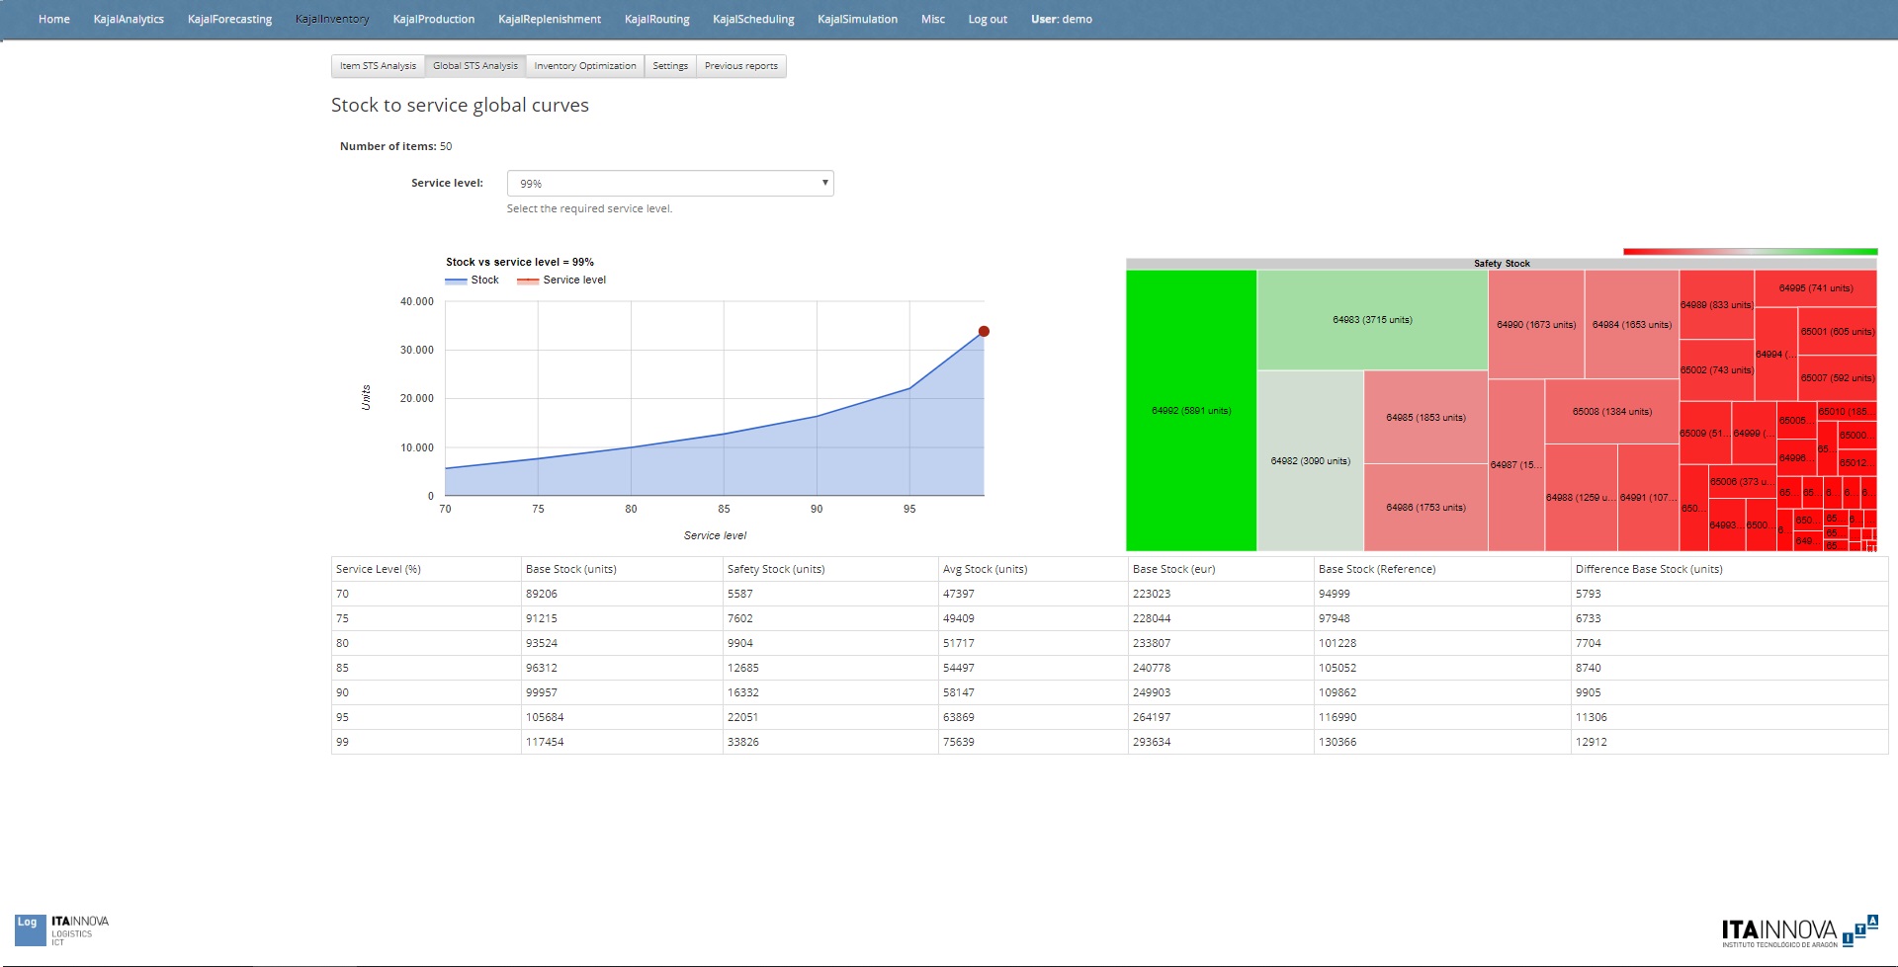The width and height of the screenshot is (1898, 967).
Task: Switch to Item STS Analysis tab
Action: pos(378,66)
